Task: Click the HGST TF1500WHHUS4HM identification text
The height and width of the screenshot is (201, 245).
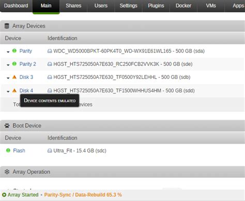Action: coord(124,90)
